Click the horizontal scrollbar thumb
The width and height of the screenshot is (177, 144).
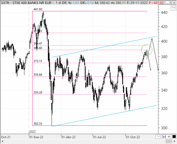pyautogui.click(x=169, y=141)
